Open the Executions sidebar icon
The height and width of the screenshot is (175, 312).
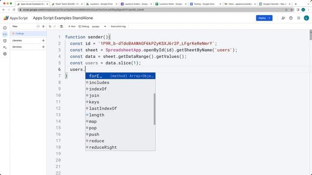coord(5,47)
